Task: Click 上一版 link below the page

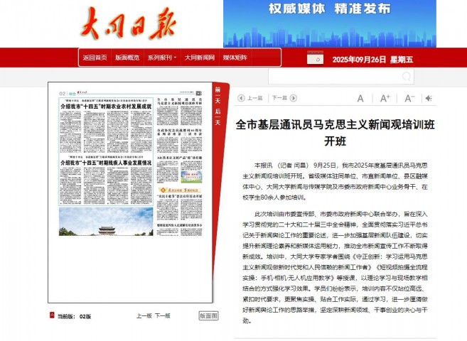Action: 144,315
